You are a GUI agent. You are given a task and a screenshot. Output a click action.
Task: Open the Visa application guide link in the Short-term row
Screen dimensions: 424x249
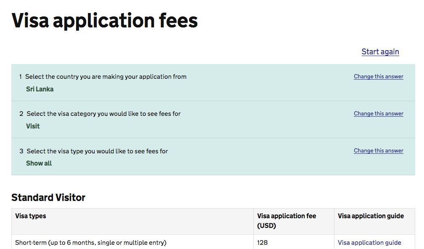click(369, 243)
